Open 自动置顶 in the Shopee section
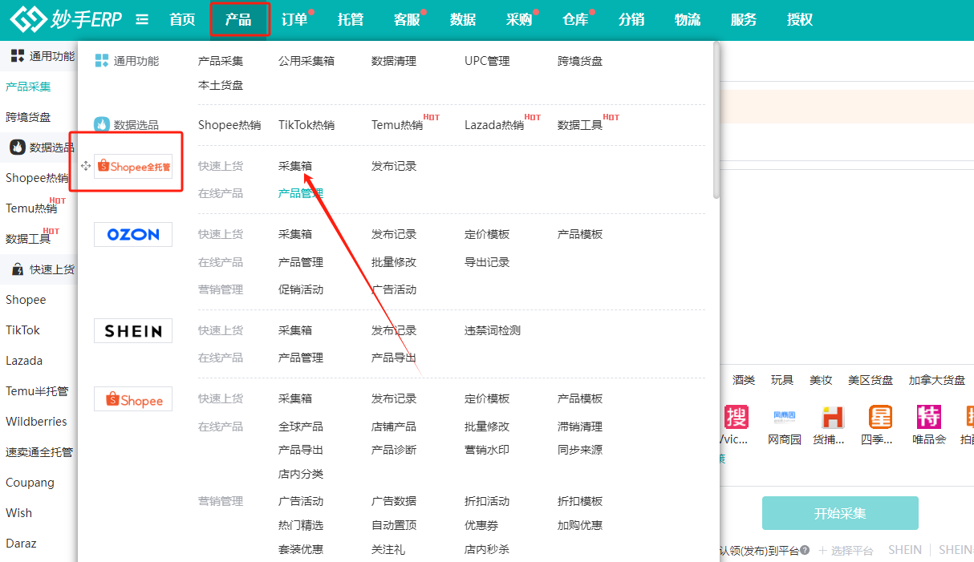Image resolution: width=974 pixels, height=562 pixels. point(394,525)
